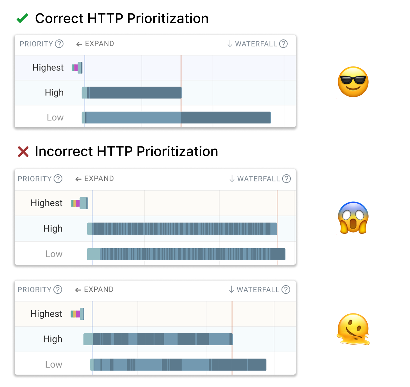Image resolution: width=410 pixels, height=387 pixels.
Task: Sort by Waterfall in middle panel
Action: (x=254, y=179)
